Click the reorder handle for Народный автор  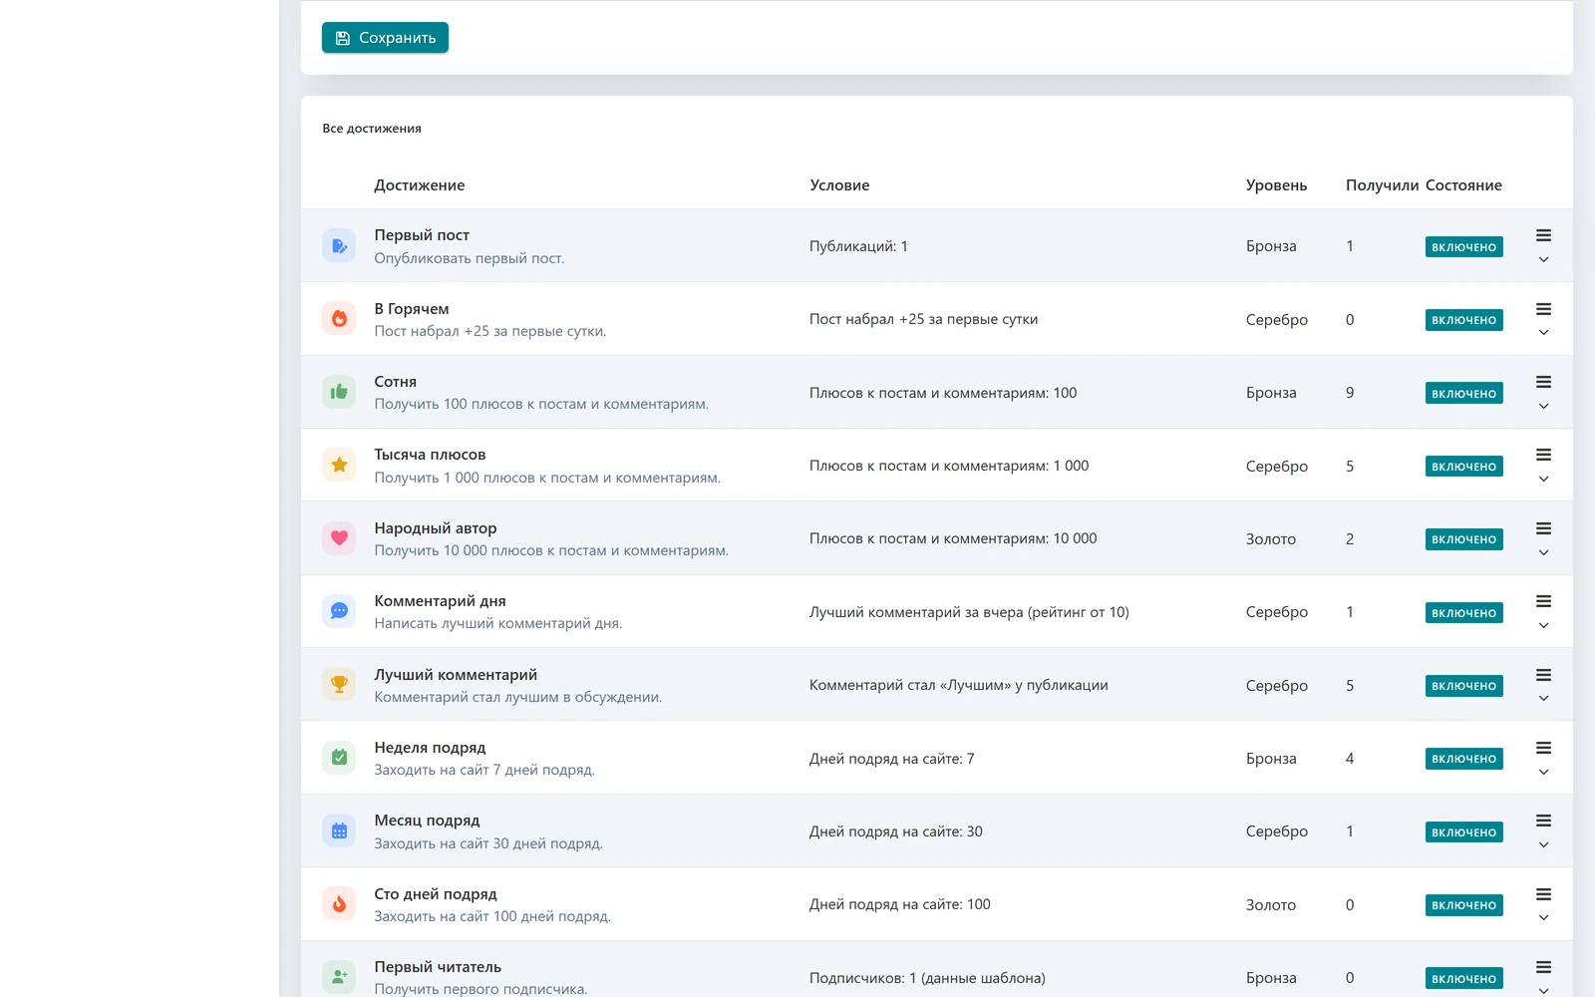(1543, 528)
